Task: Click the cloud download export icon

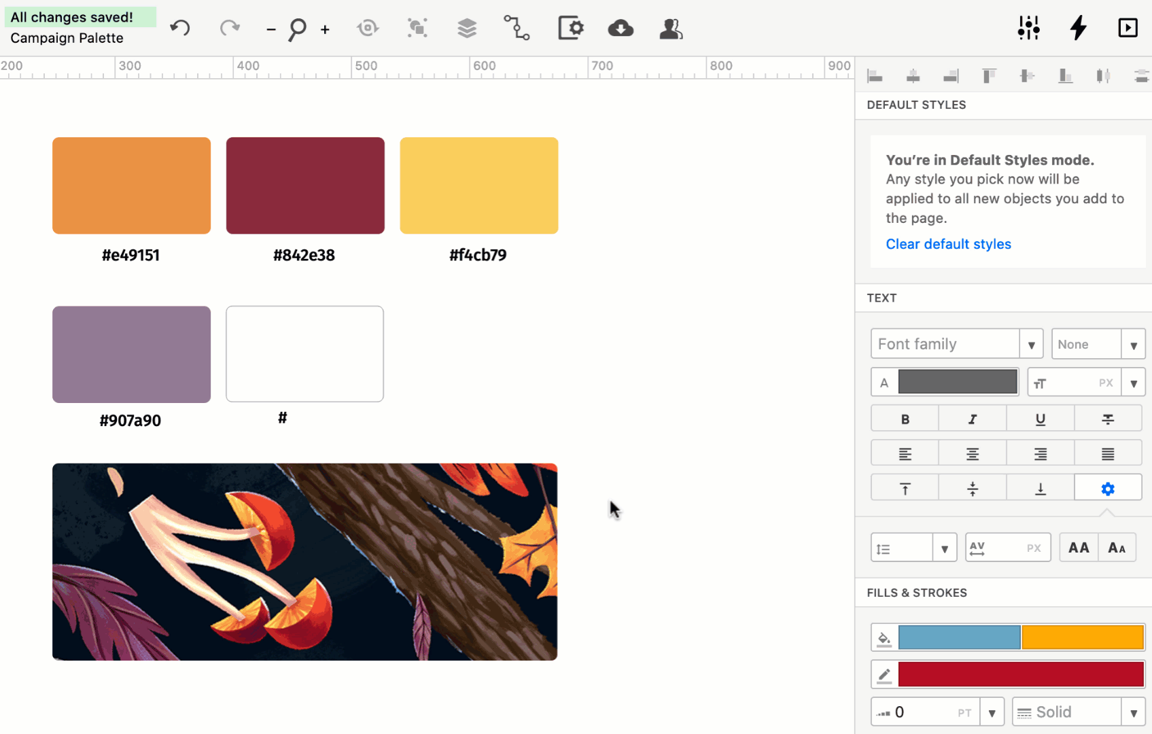Action: point(621,29)
